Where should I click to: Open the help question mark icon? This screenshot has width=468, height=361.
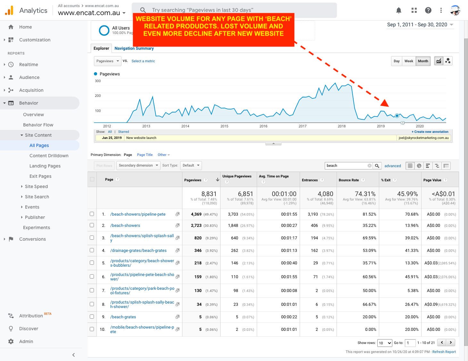pyautogui.click(x=428, y=10)
